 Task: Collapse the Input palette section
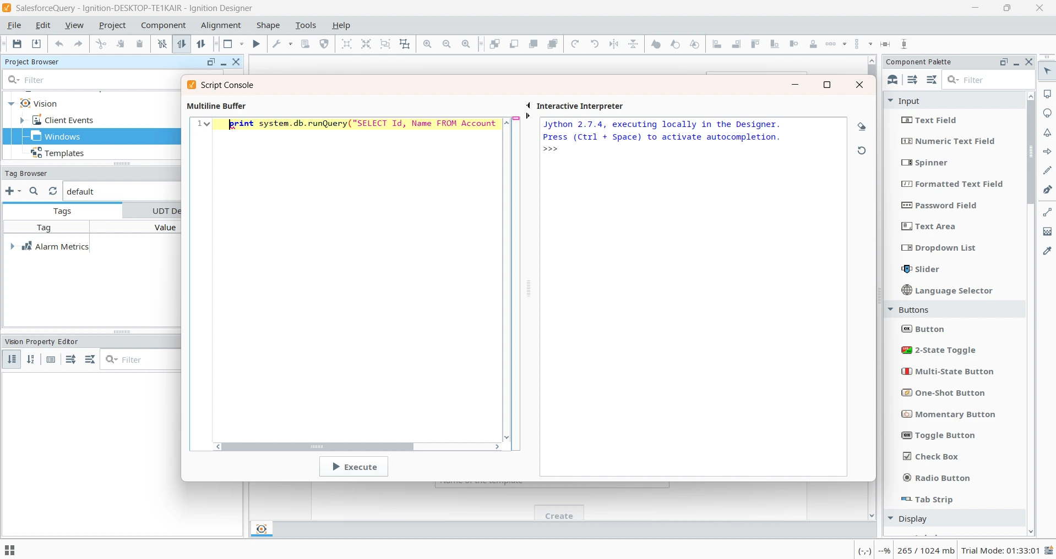[x=891, y=101]
